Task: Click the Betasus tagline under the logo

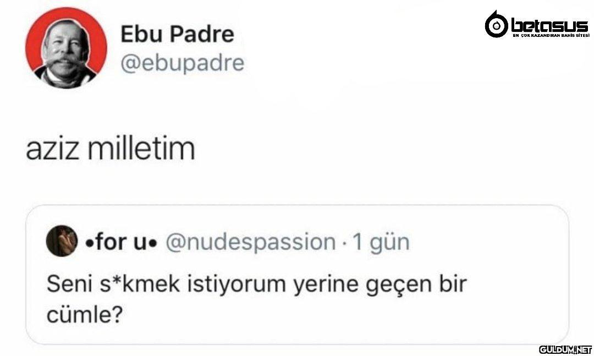Action: [x=551, y=36]
